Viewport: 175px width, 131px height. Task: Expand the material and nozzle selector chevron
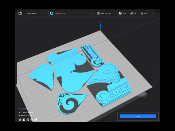(93, 13)
